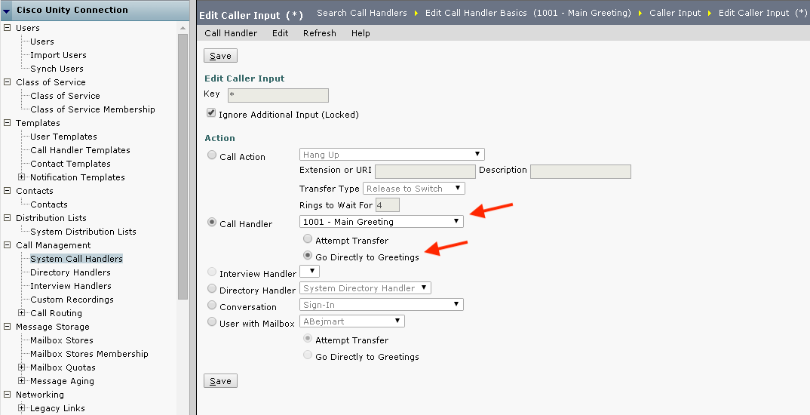
Task: Choose Attempt Transfer under Call Handler
Action: point(308,238)
